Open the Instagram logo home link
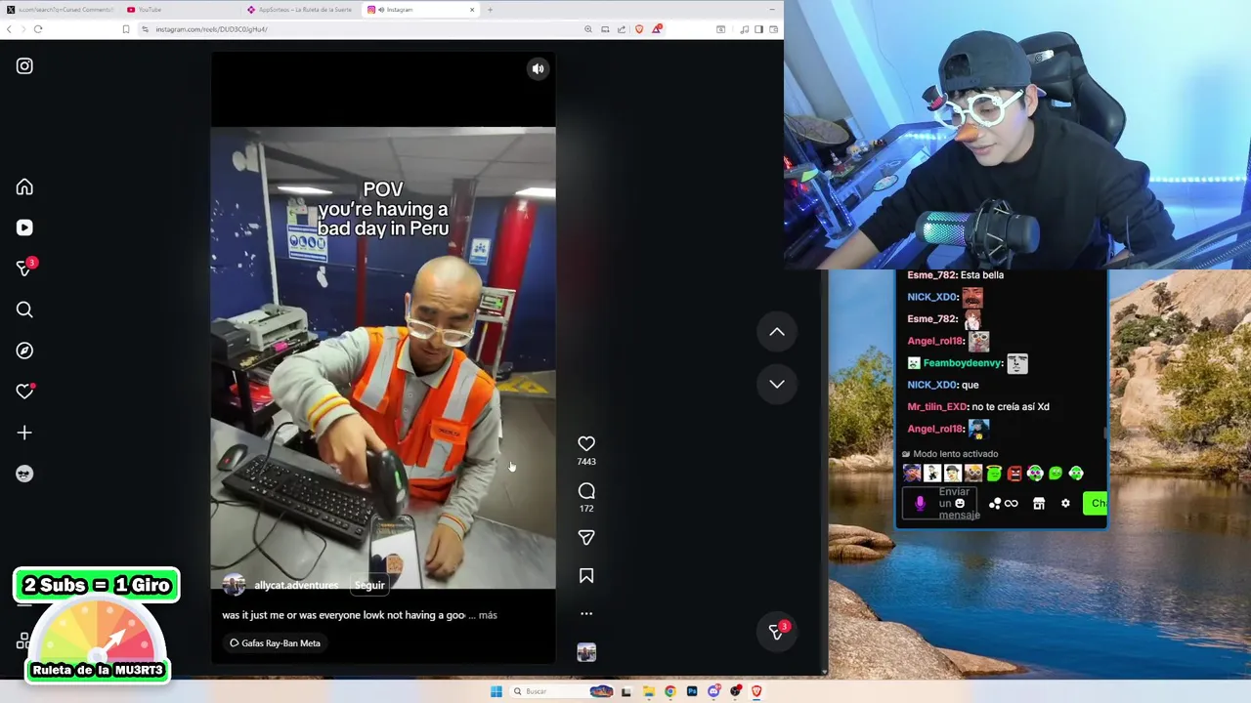1251x703 pixels. pyautogui.click(x=24, y=66)
